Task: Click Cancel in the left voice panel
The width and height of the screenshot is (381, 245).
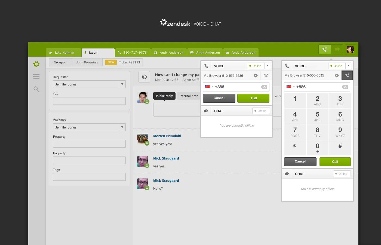Action: pos(219,98)
